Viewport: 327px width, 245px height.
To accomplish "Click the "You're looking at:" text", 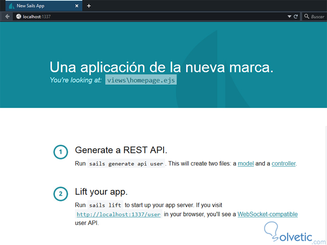I will coord(76,80).
